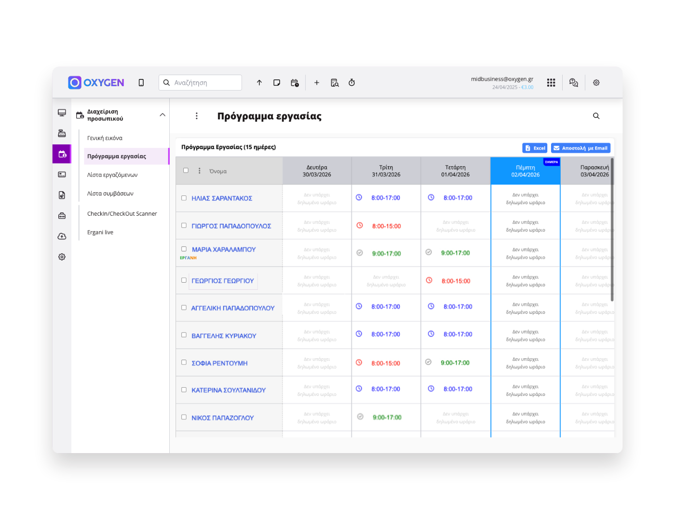Open the three-dot menu beside Πρόγραμμα εργασίας title
The height and width of the screenshot is (520, 675).
[x=197, y=116]
